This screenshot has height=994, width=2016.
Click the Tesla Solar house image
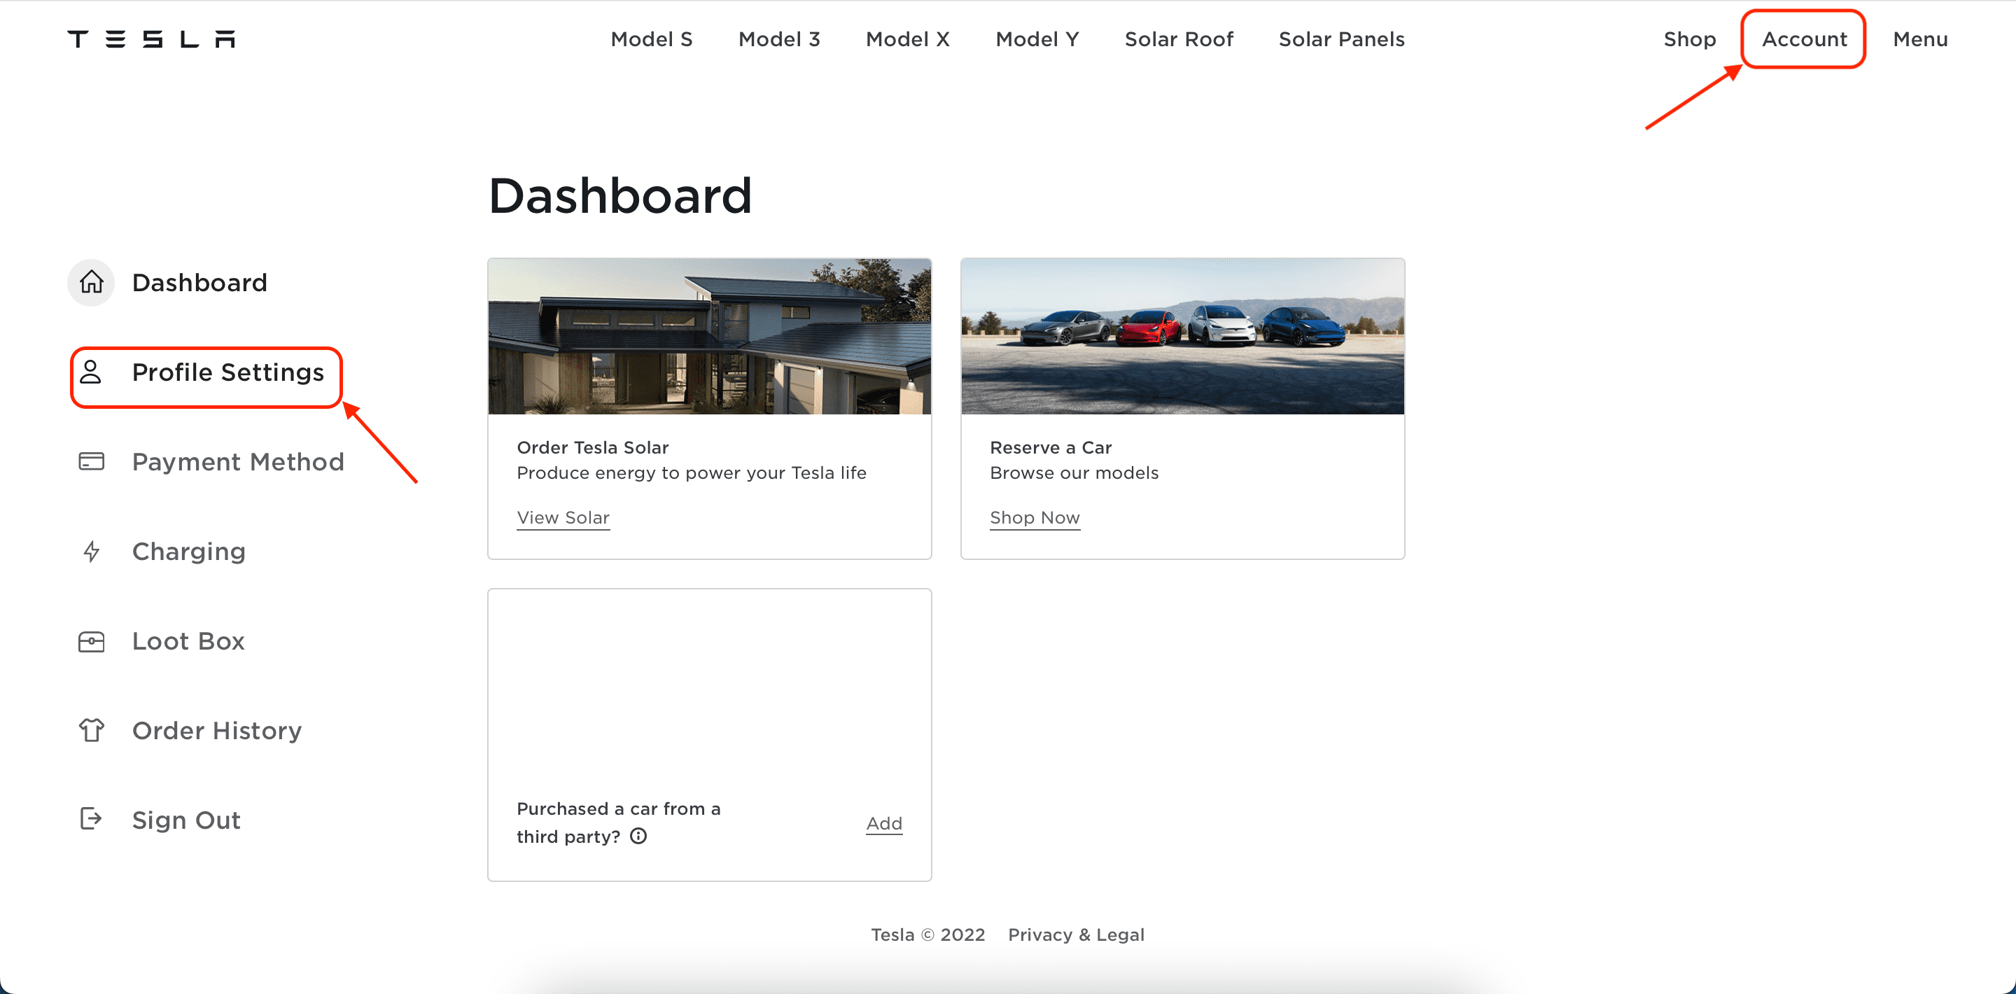pyautogui.click(x=709, y=337)
